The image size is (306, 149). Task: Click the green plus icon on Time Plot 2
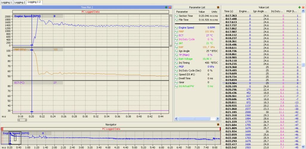(x=166, y=7)
